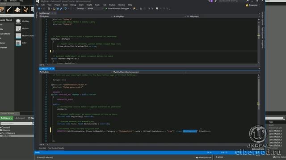The image size is (286, 160).
Task: Open the Tools menu
Action: pos(97,5)
